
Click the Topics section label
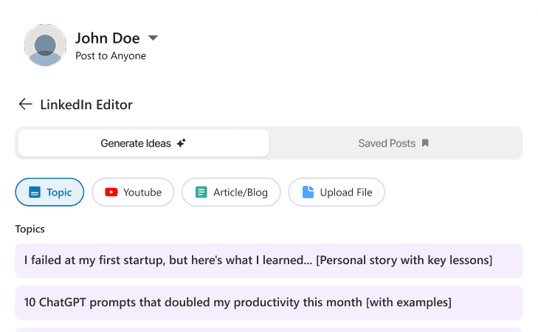(x=30, y=229)
